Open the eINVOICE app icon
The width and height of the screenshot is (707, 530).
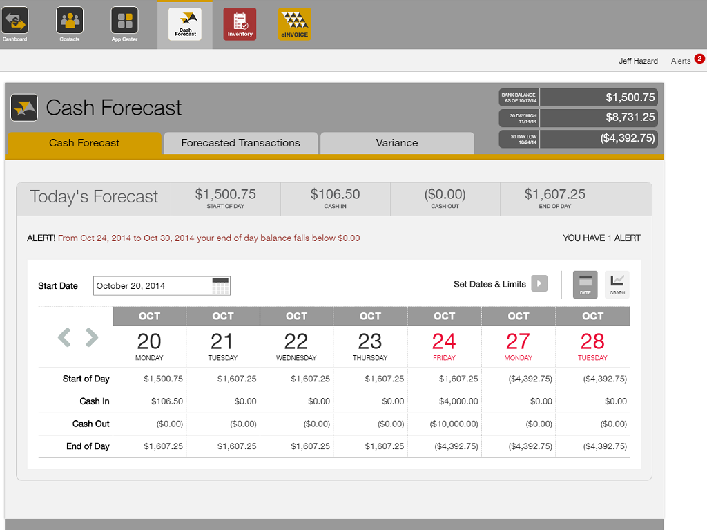click(x=295, y=24)
